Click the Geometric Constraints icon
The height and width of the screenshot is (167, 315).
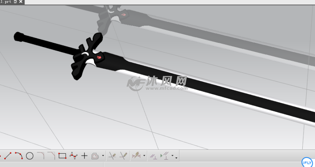[x=153, y=156]
